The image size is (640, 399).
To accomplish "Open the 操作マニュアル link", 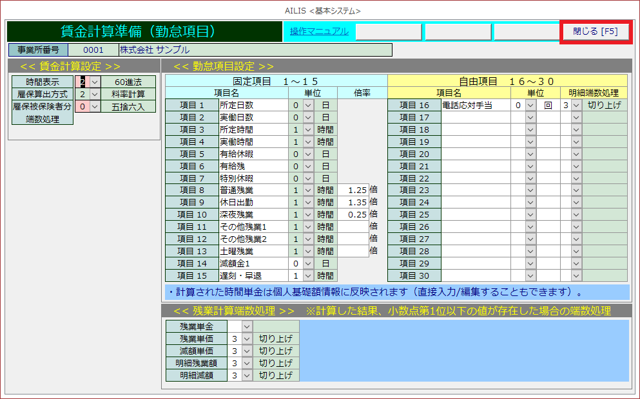I will [x=319, y=31].
